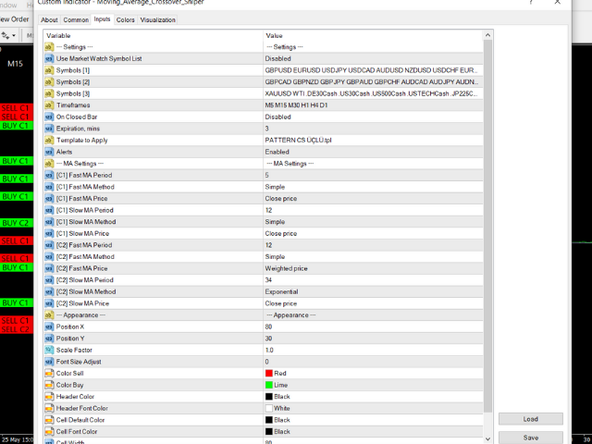Open the [C2] Fast MA Price Weighted price value
The width and height of the screenshot is (592, 444).
coord(373,268)
